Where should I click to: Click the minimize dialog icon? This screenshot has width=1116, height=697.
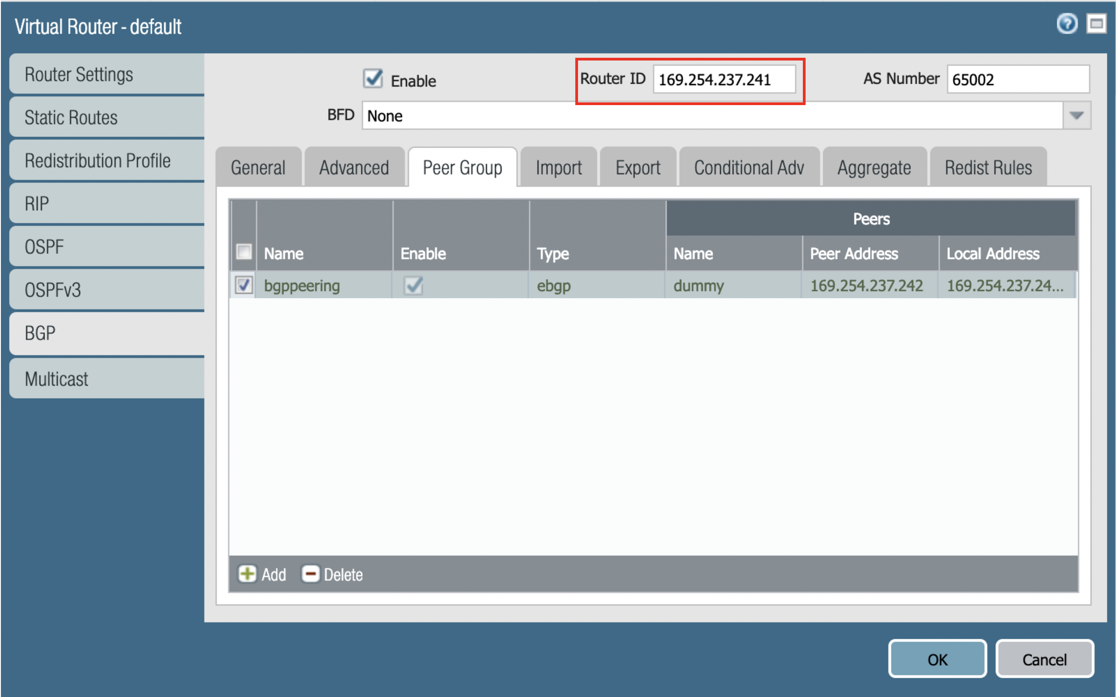[x=1096, y=24]
